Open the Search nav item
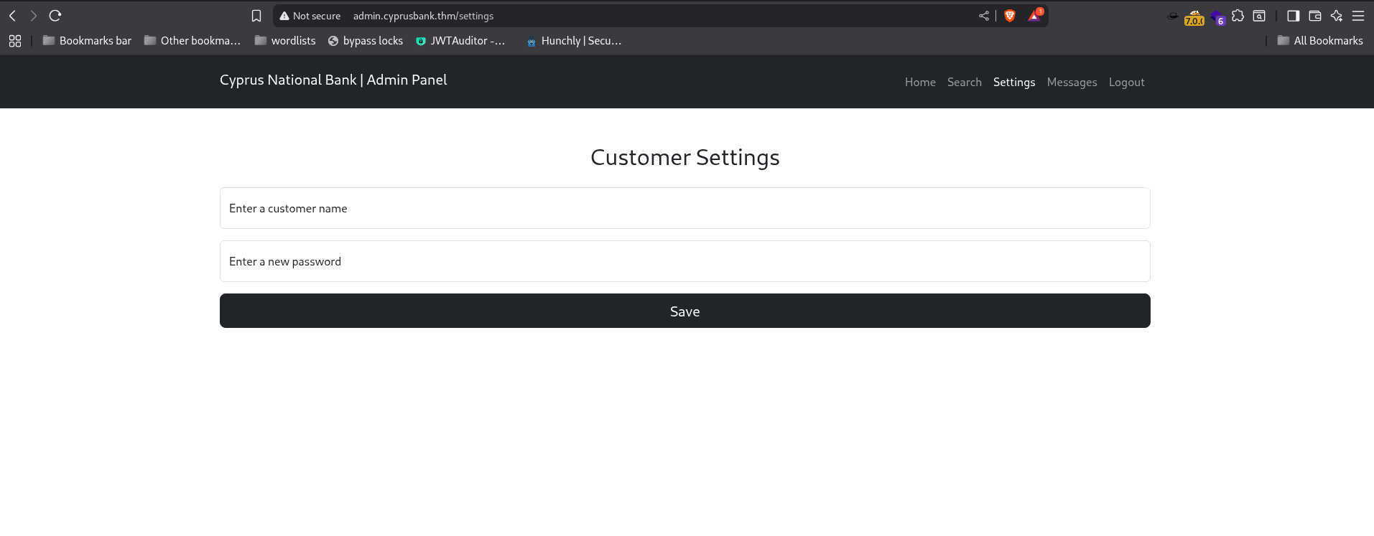 coord(964,83)
